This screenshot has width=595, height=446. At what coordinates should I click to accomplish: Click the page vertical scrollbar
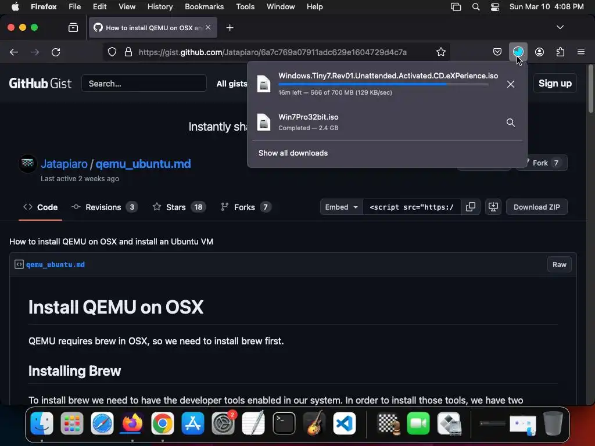click(x=590, y=89)
